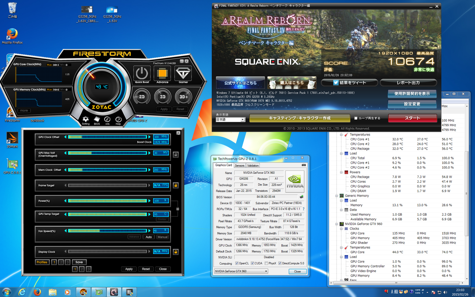This screenshot has height=297, width=475.
Task: Set fan speed mode to Manual
Action: click(x=162, y=237)
